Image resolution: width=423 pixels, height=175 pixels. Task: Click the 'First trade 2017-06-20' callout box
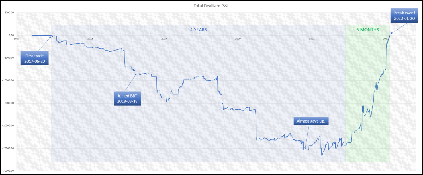35,58
